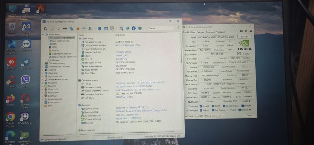Image resolution: width=314 pixels, height=145 pixels.
Task: Click Close button in GPU-Z
Action: click(249, 115)
